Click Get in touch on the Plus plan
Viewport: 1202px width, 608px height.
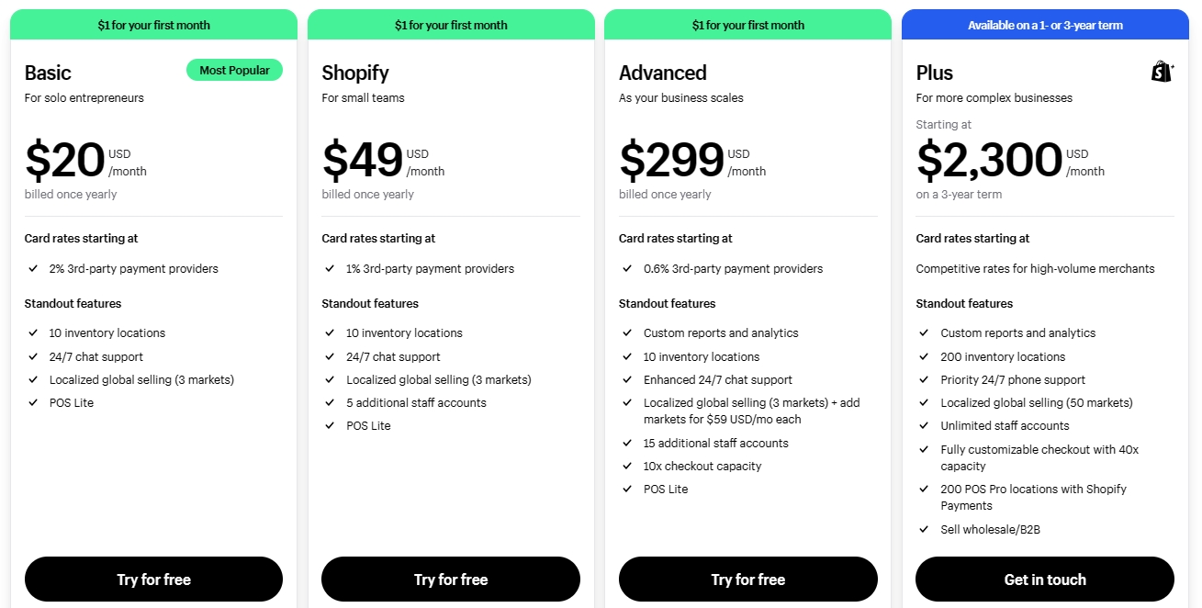[x=1044, y=579]
